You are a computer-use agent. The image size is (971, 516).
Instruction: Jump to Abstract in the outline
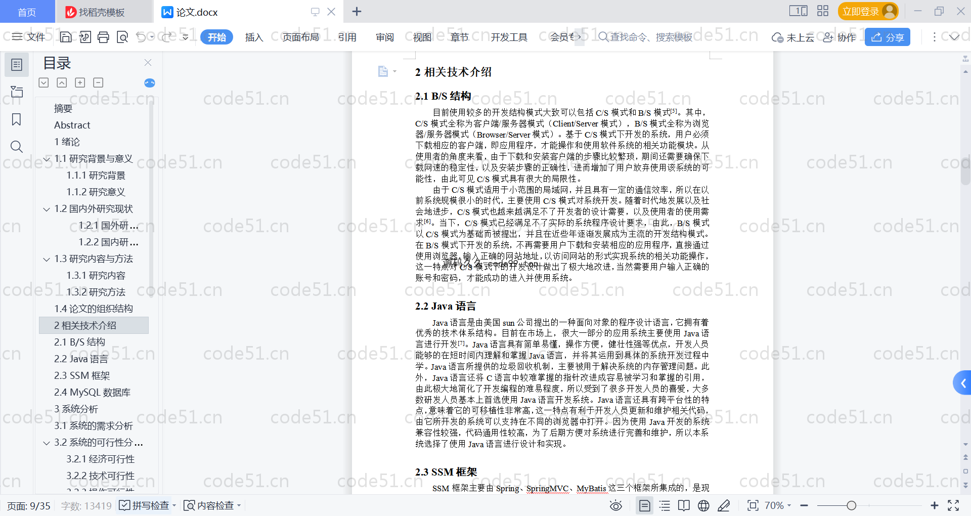point(72,125)
